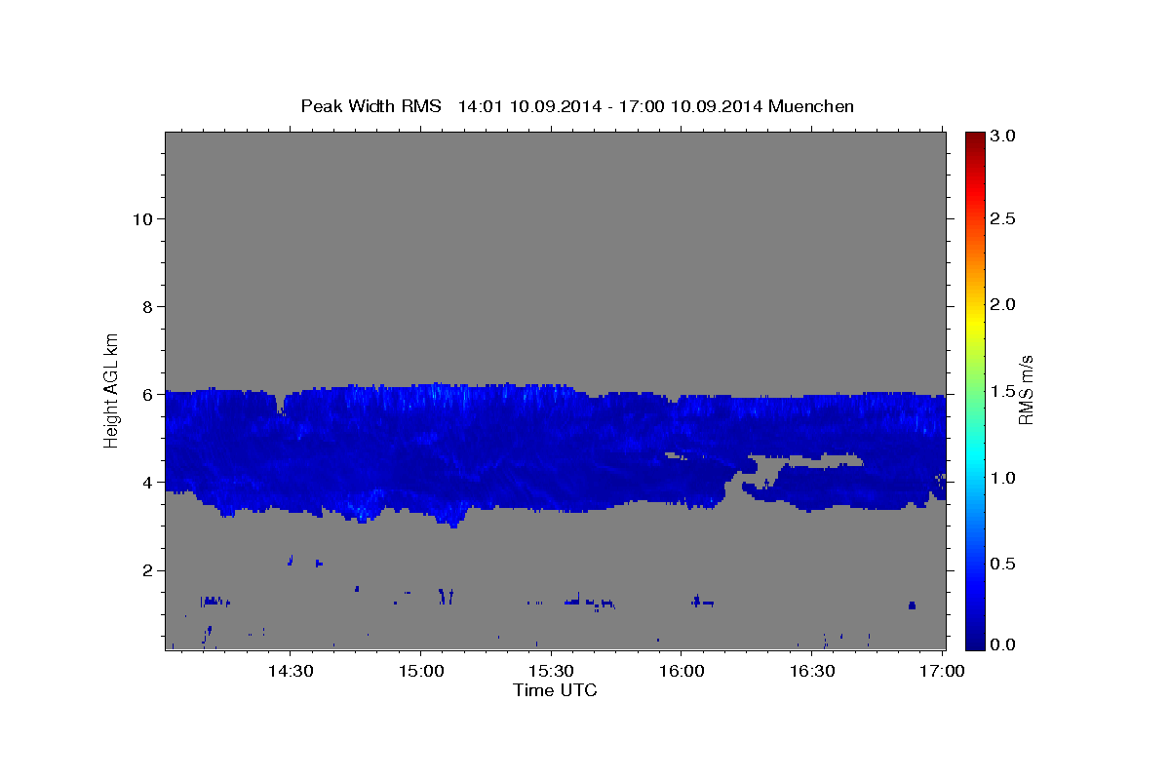Click the colorbar value 3.0
The height and width of the screenshot is (780, 1170).
tap(1003, 136)
